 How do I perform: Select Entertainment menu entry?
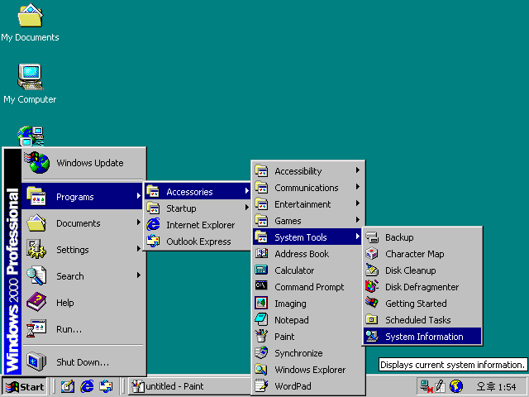pos(307,204)
